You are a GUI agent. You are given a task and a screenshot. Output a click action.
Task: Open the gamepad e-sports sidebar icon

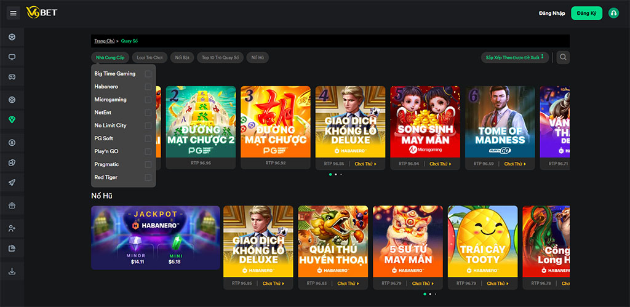[12, 77]
